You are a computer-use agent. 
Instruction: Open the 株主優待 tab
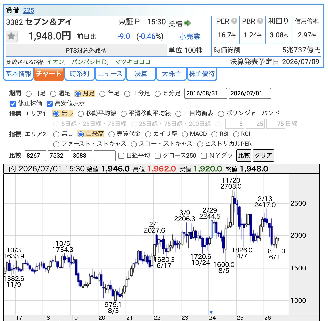[202, 74]
